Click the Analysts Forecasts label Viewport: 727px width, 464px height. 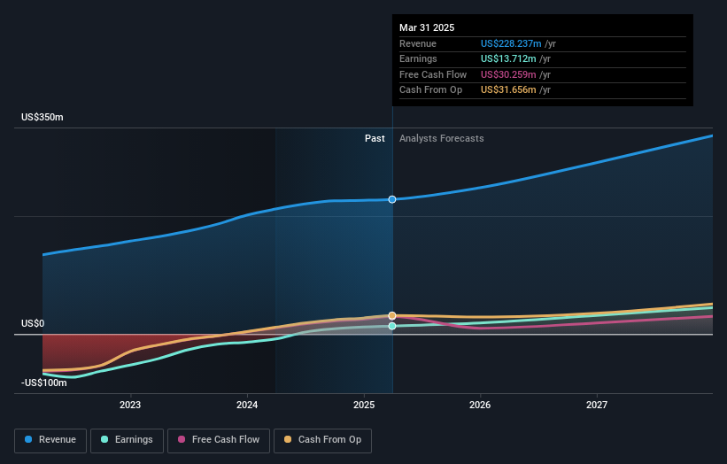coord(441,139)
